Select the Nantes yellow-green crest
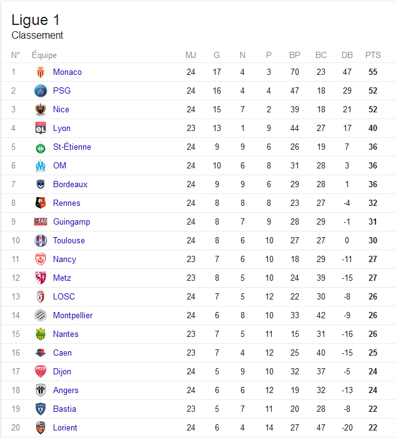396x438 pixels. [41, 334]
